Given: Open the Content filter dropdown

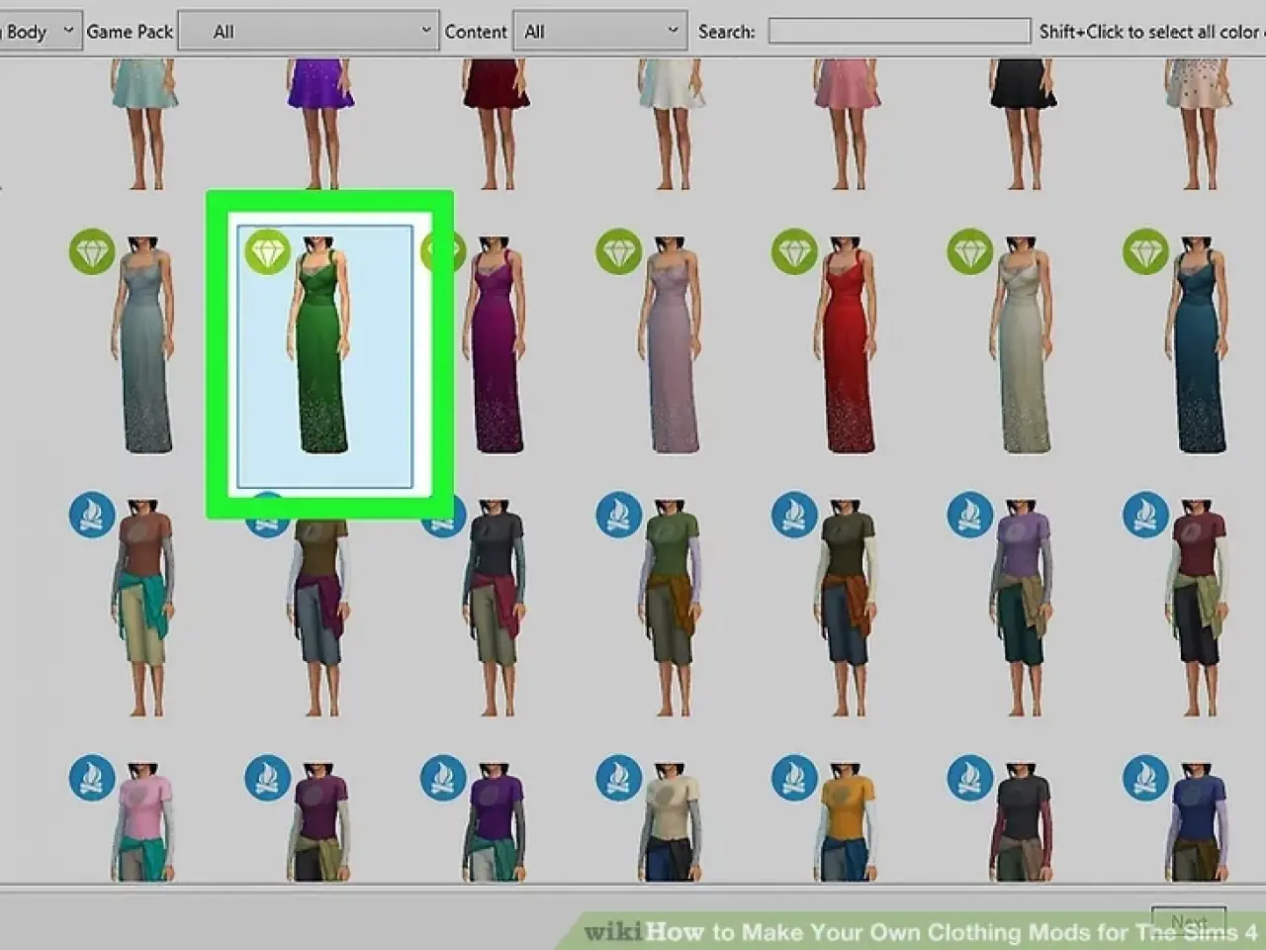Looking at the screenshot, I should tap(599, 32).
